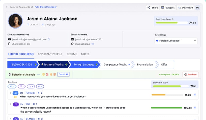
Task: Click the TG user avatar
Action: [x=197, y=8]
